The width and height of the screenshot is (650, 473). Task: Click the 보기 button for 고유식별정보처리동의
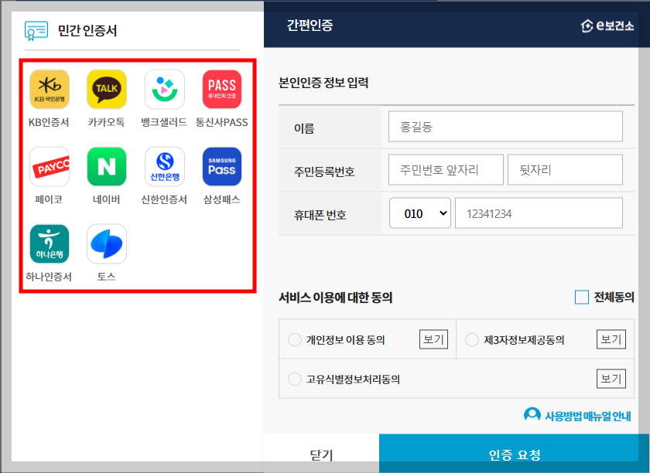click(611, 379)
